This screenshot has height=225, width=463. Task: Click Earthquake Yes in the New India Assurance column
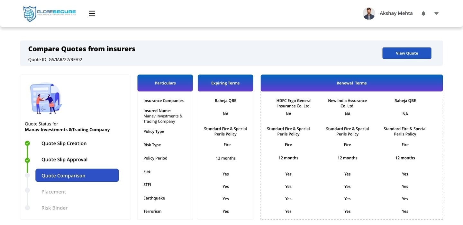(348, 199)
